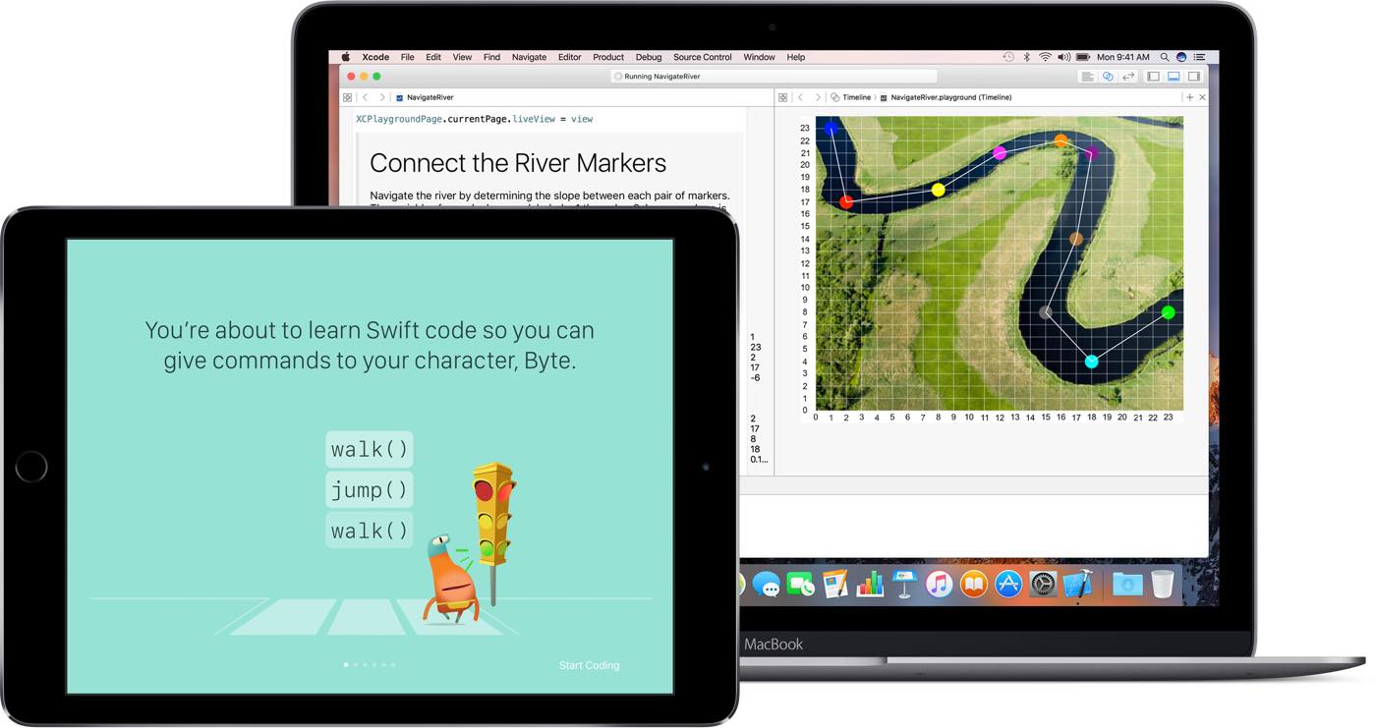Screen dimensions: 1376x728
Task: Toggle the Navigator panel
Action: (1154, 76)
